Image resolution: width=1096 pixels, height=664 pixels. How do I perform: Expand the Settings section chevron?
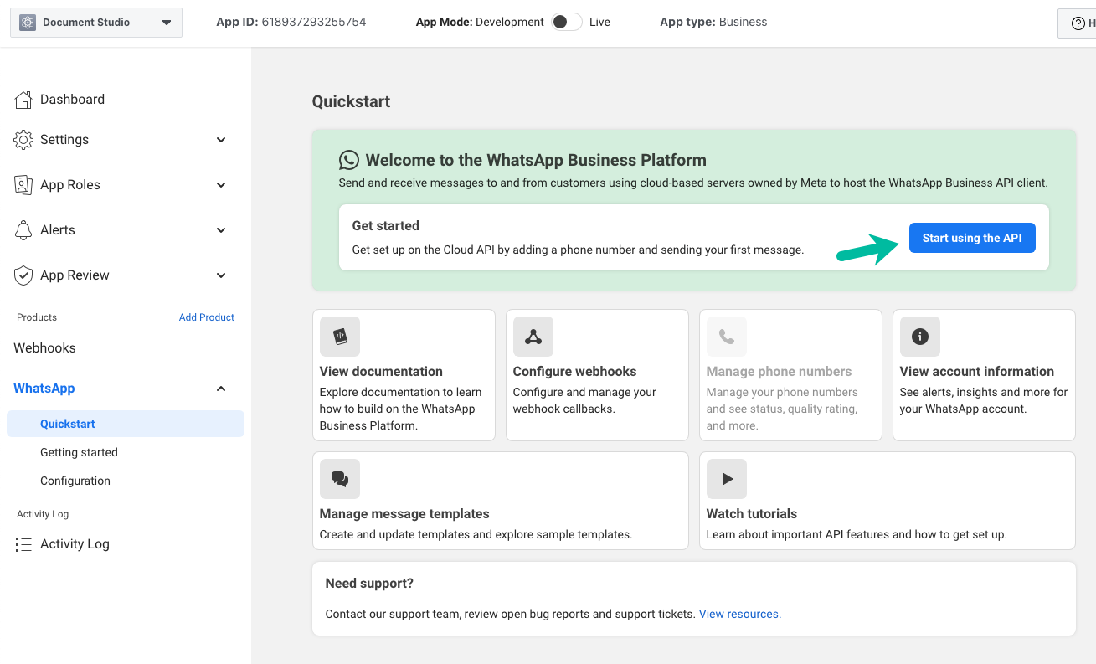tap(221, 140)
